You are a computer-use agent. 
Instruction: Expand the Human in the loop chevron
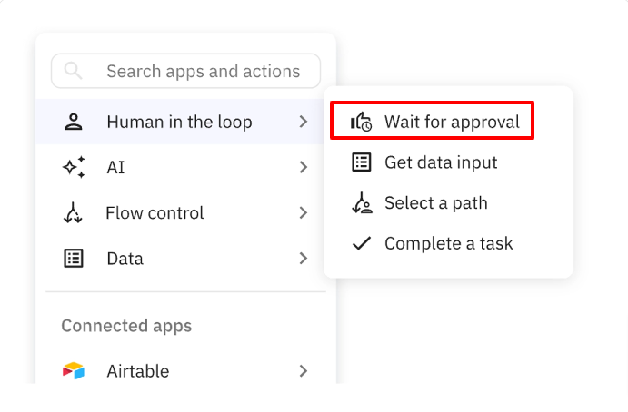(x=304, y=122)
